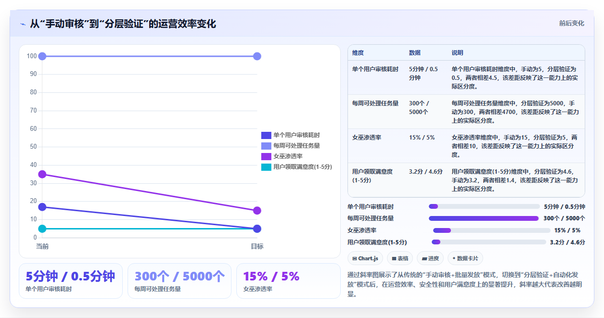Click the lightning icon beside the title

point(23,24)
